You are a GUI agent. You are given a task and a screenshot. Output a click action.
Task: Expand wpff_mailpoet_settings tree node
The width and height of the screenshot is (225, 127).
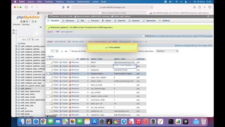pyautogui.click(x=16, y=49)
